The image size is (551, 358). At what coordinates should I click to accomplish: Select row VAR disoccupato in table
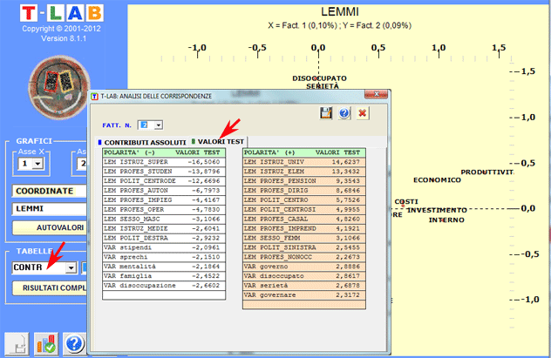click(x=304, y=275)
